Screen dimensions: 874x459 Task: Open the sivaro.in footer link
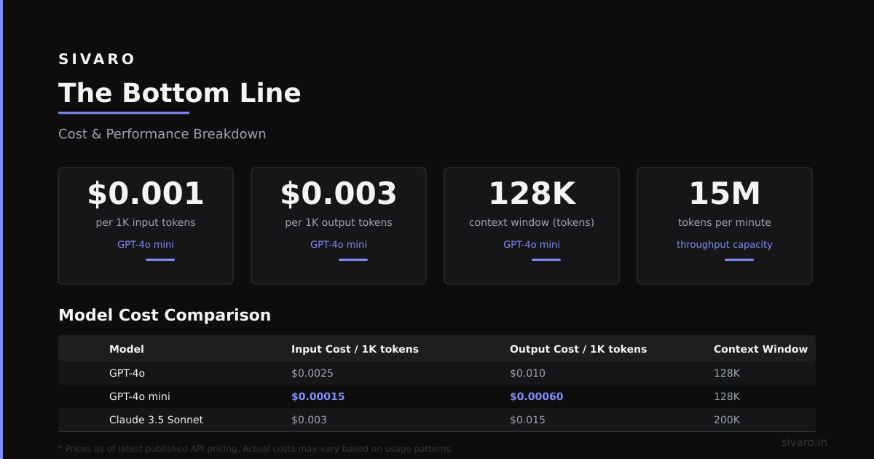coord(804,442)
